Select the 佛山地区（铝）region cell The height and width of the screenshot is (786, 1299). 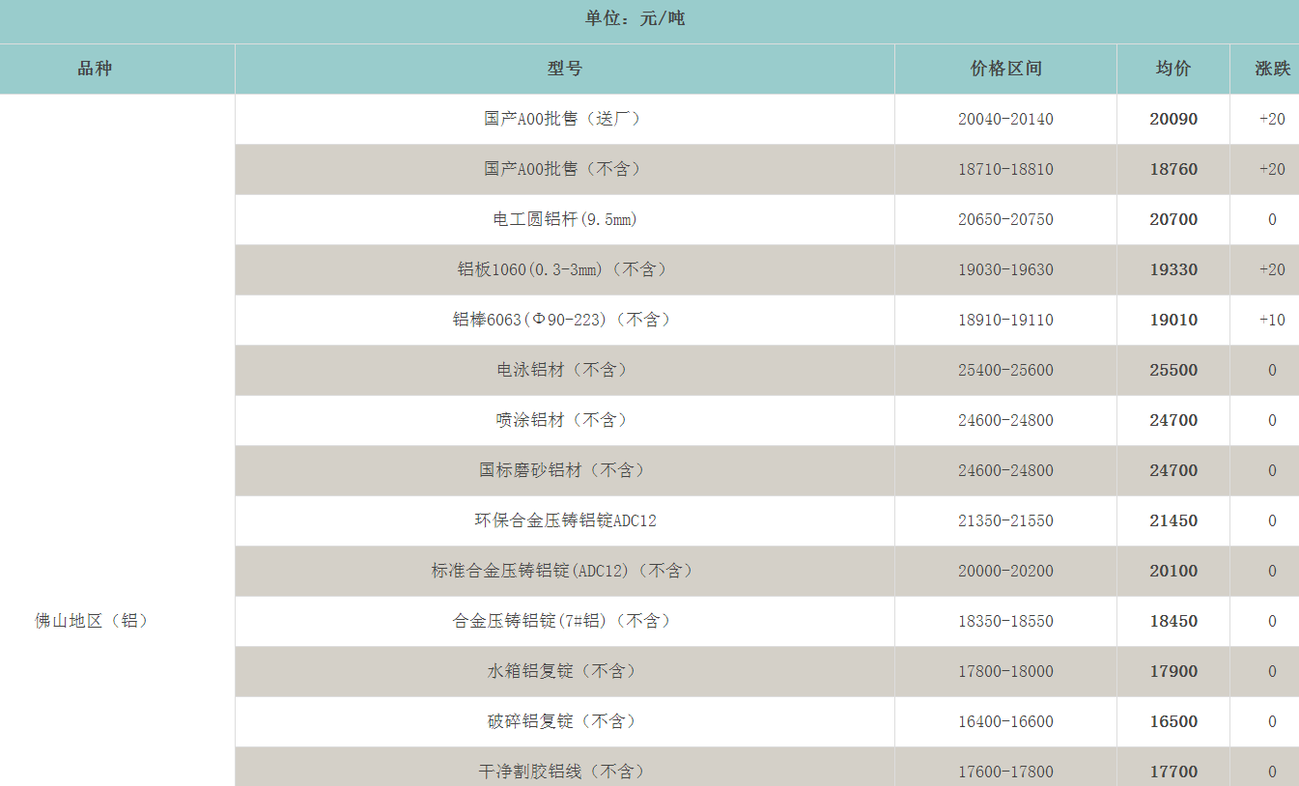click(x=94, y=621)
